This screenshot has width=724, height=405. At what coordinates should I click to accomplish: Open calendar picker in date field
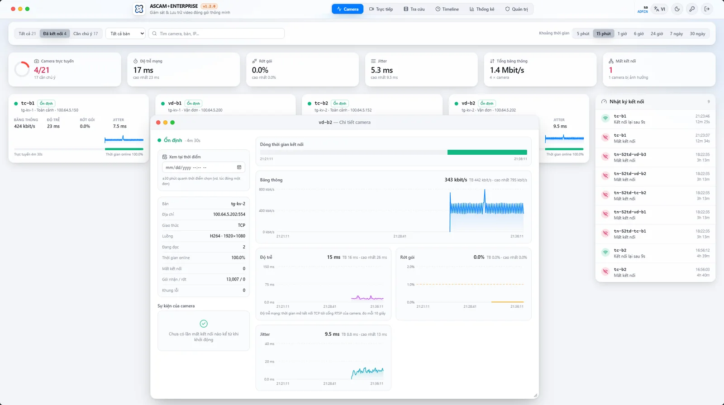click(x=239, y=167)
